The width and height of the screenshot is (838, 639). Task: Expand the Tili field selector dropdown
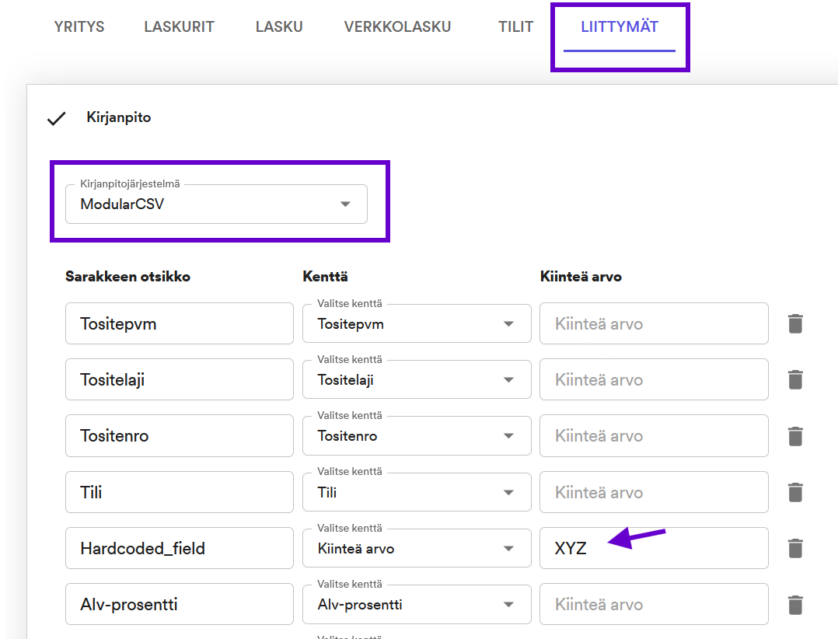pyautogui.click(x=417, y=492)
